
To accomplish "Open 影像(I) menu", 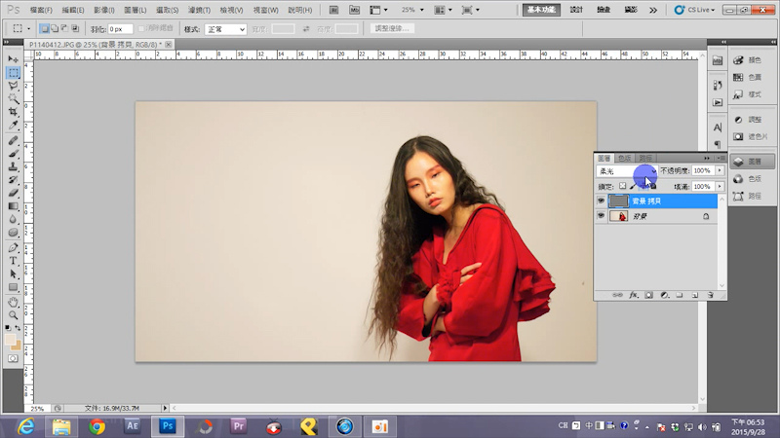I will click(x=104, y=10).
